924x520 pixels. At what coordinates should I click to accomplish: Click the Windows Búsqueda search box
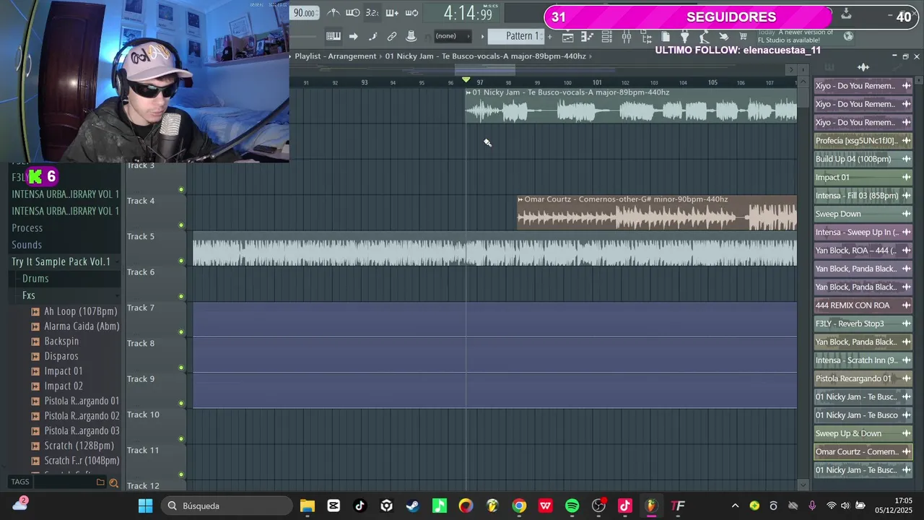(228, 506)
